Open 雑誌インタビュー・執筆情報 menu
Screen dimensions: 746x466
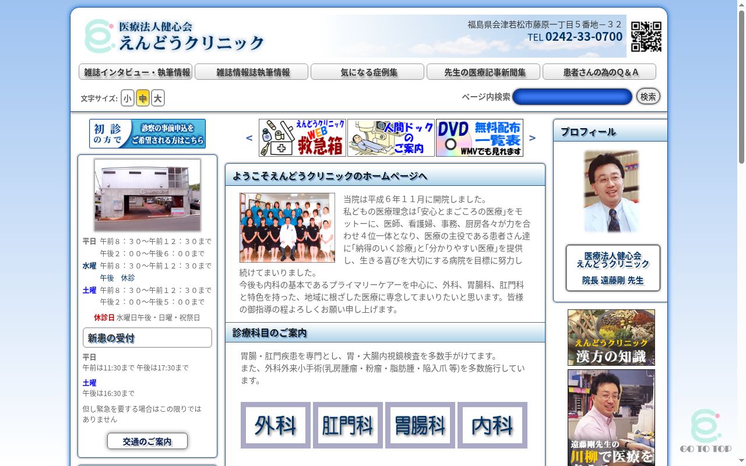[x=135, y=72]
